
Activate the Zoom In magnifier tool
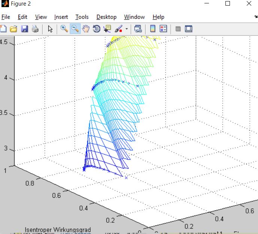tap(64, 29)
